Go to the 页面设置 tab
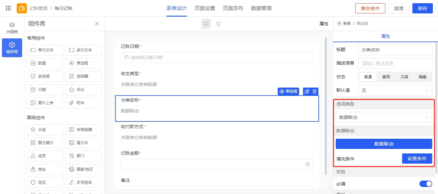Image resolution: width=438 pixels, height=194 pixels. 205,8
